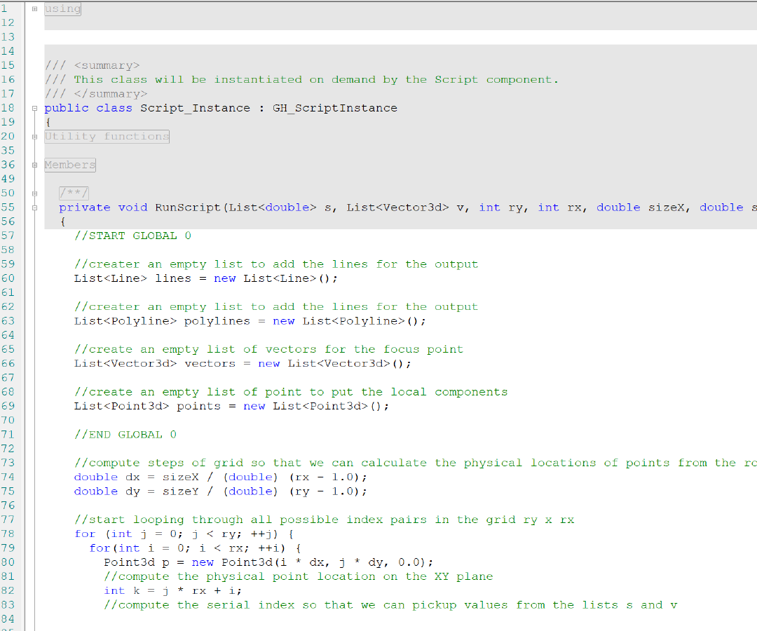Expand the collapsed using block
The width and height of the screenshot is (757, 631).
coord(35,8)
